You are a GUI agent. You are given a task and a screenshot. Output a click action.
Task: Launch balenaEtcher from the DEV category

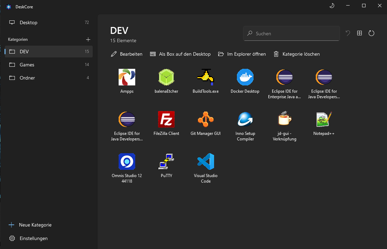166,77
